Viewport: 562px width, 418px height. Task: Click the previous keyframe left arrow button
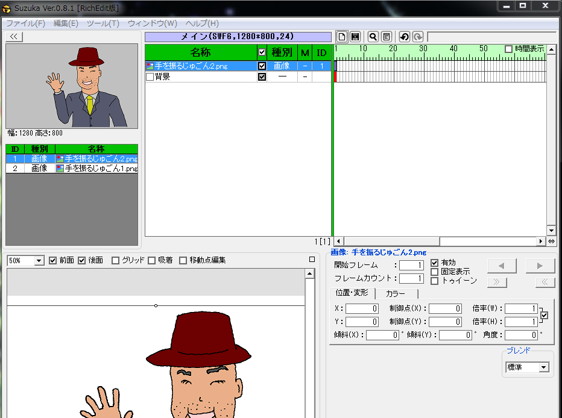click(x=502, y=266)
